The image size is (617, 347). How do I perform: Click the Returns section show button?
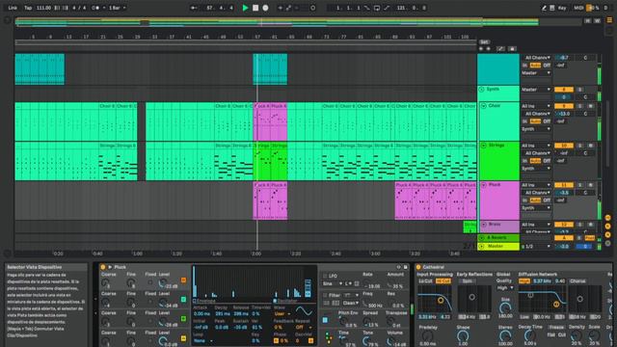point(607,227)
